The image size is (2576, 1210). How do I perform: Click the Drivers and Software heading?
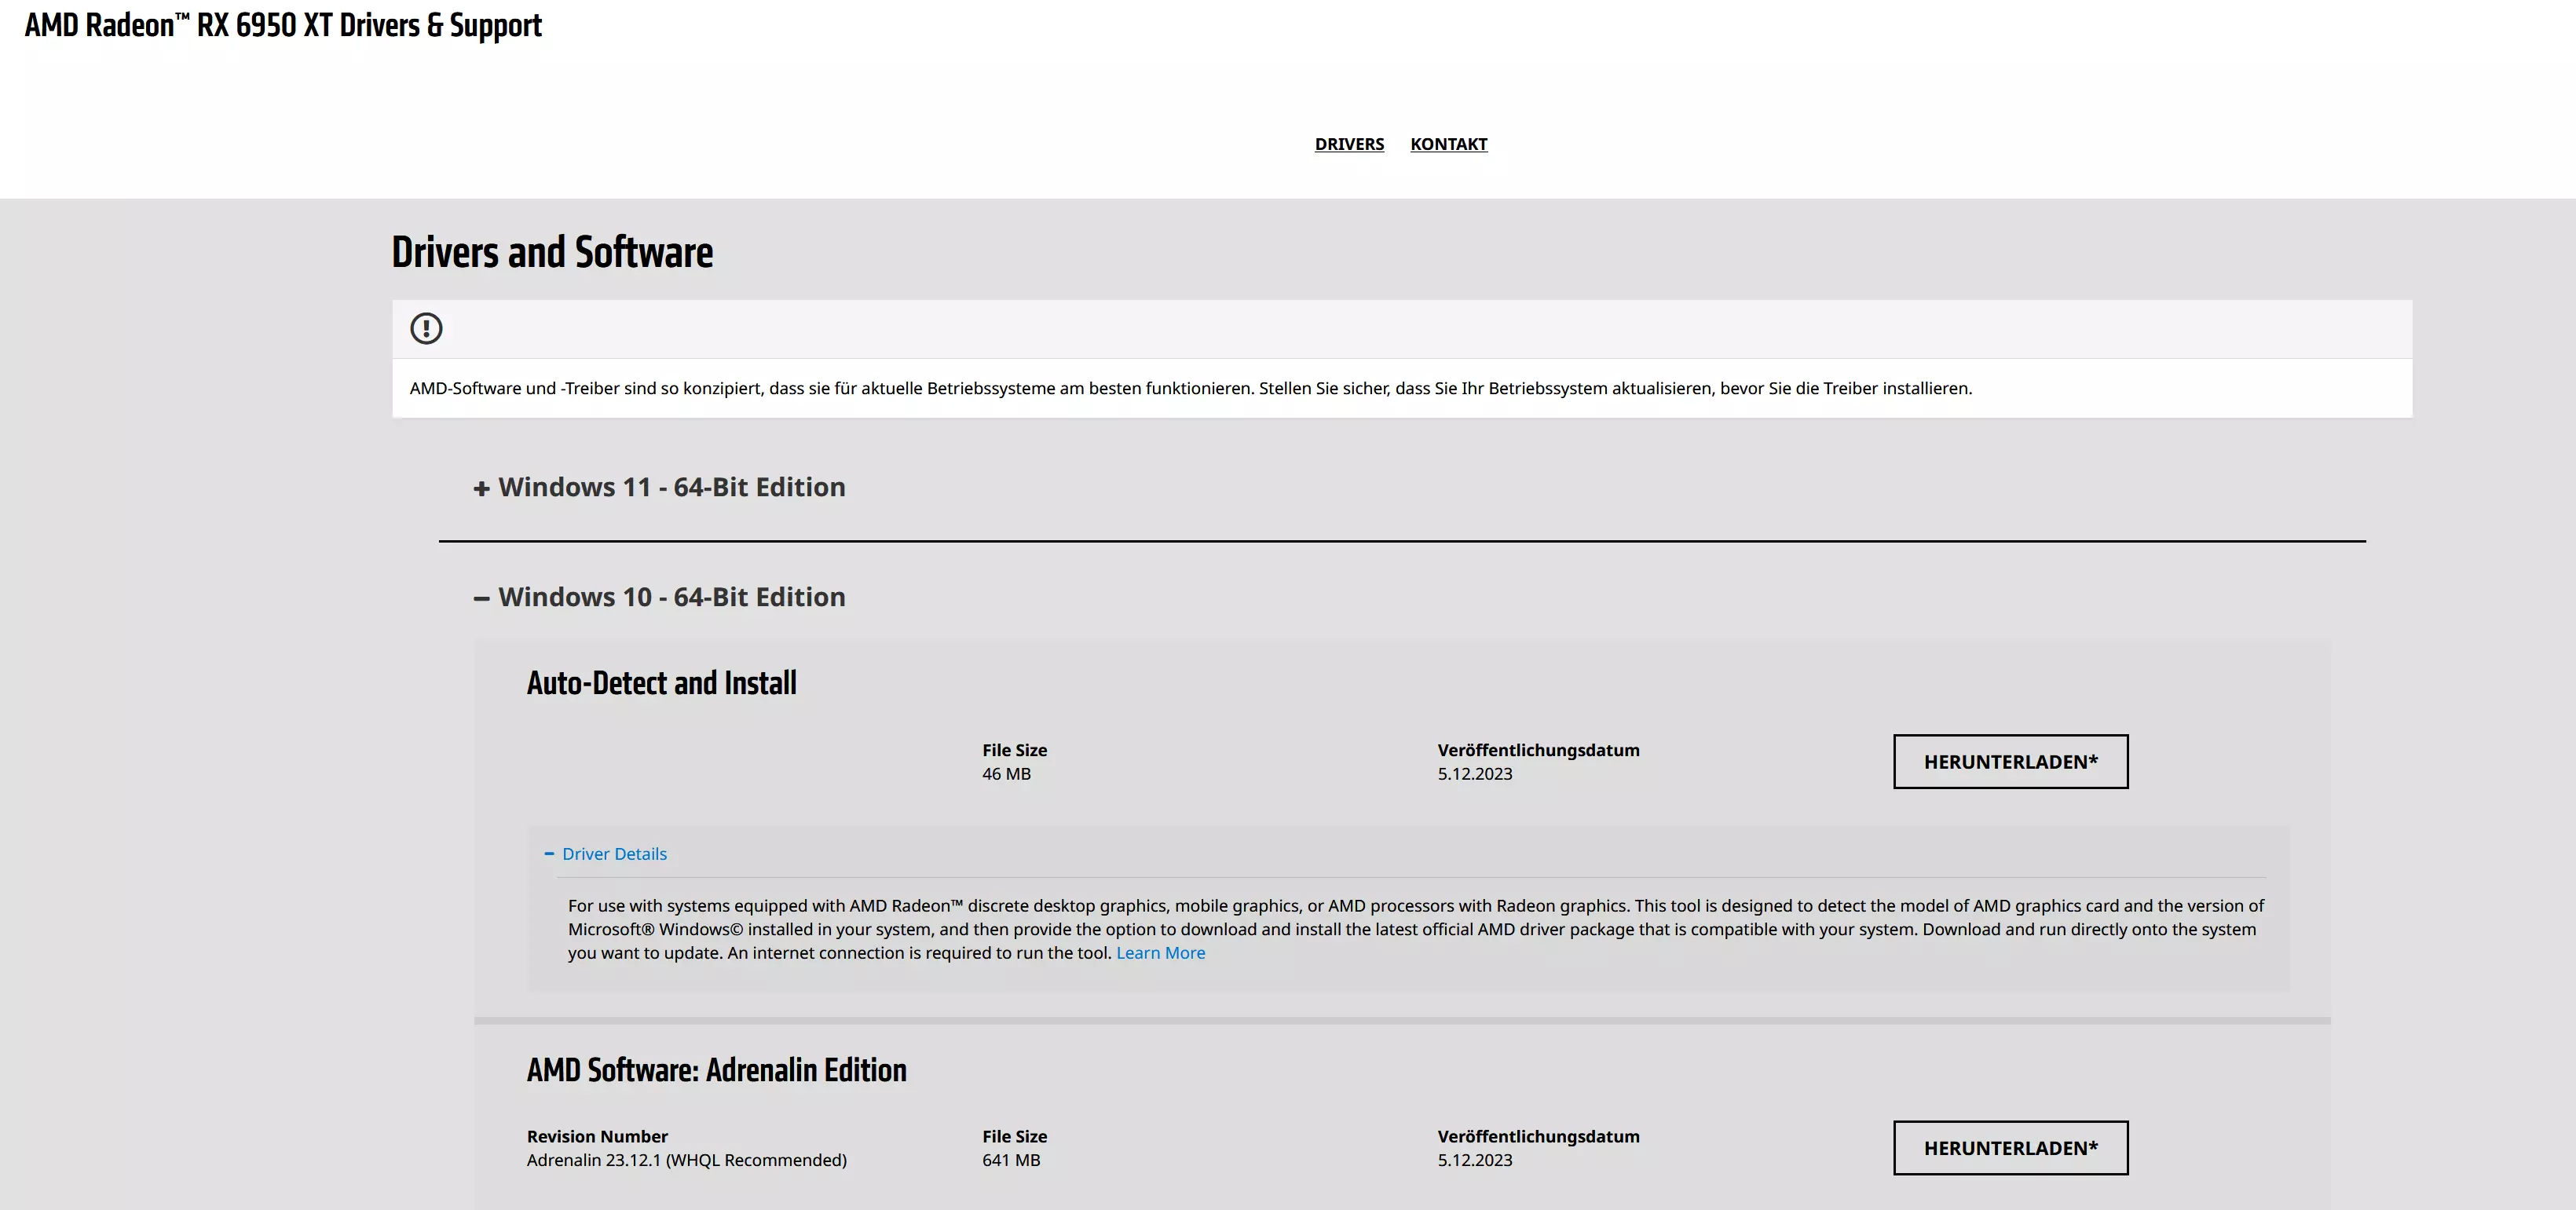pos(552,252)
